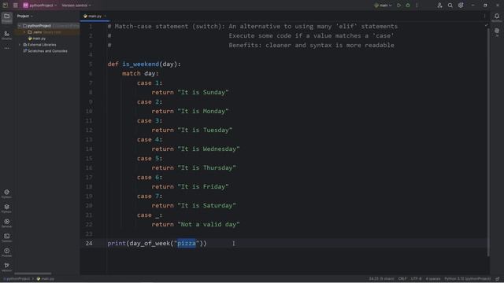This screenshot has height=283, width=504.
Task: Run the main configuration
Action: [399, 6]
